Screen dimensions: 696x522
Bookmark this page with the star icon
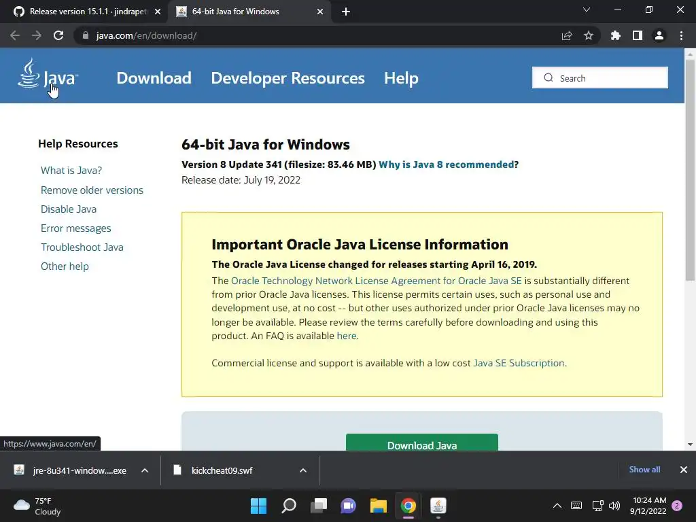click(x=589, y=35)
